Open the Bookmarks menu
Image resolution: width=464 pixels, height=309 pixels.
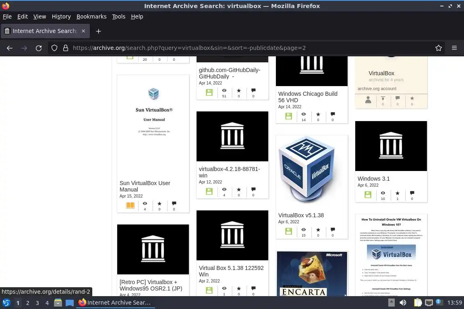coord(91,16)
